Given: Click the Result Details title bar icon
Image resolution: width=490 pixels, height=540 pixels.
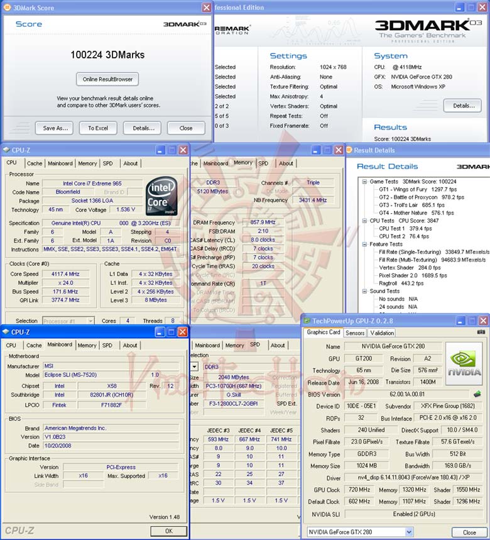Looking at the screenshot, I should point(349,150).
